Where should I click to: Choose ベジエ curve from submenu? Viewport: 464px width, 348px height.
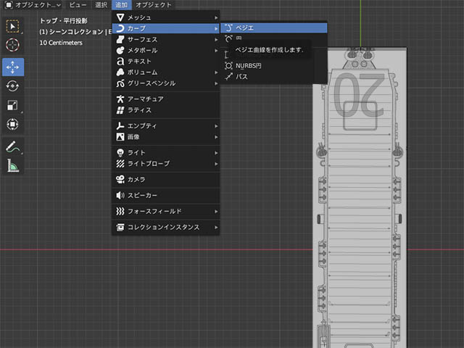point(274,28)
